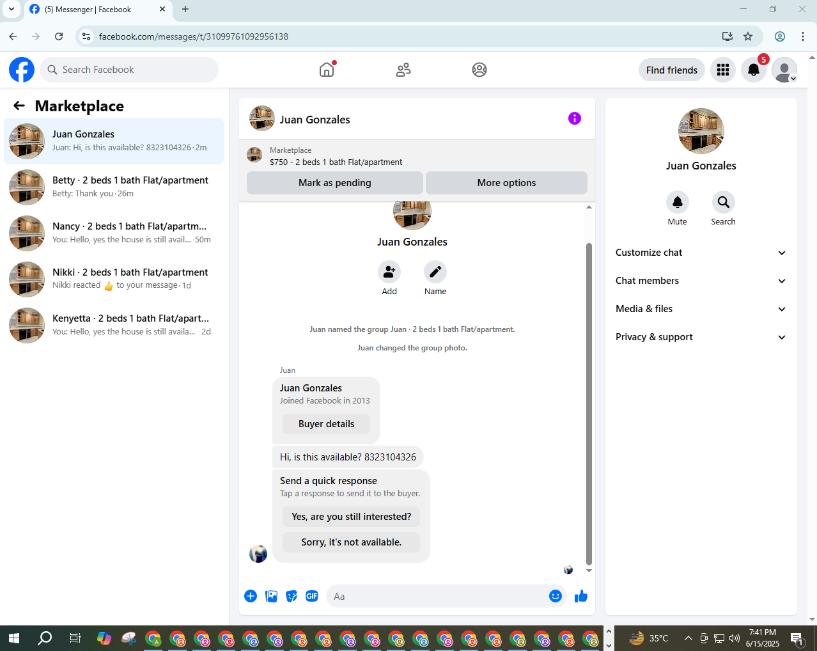This screenshot has width=817, height=651.
Task: Open the account profile avatar menu
Action: coord(784,70)
